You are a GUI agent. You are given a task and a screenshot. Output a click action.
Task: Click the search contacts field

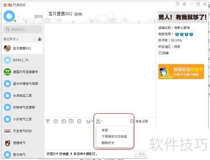(23, 29)
